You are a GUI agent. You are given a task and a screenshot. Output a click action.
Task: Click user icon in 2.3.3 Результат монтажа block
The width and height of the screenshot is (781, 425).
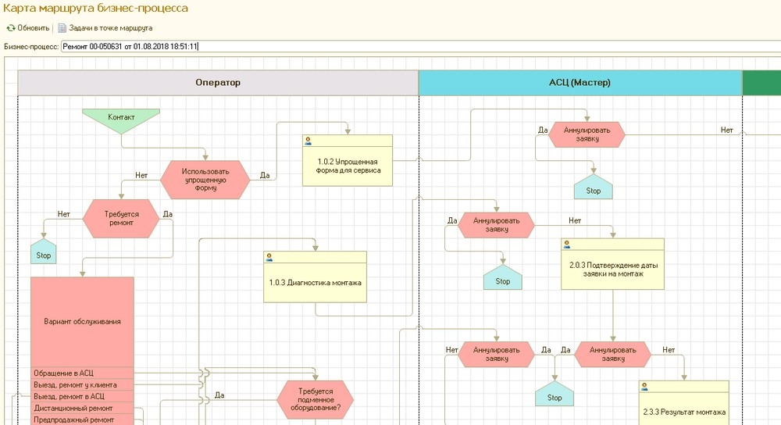(x=644, y=386)
